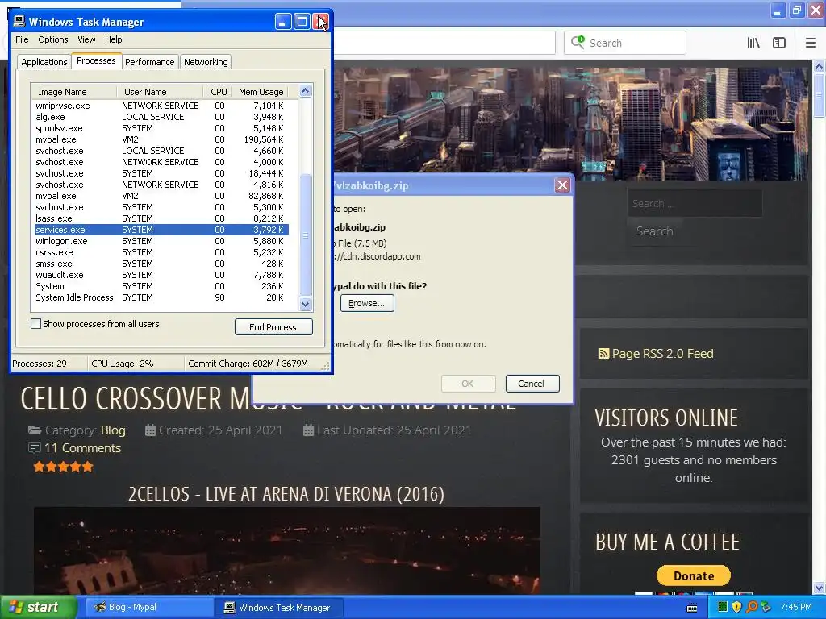
Task: Click the 7:45 PM system clock
Action: pyautogui.click(x=796, y=607)
